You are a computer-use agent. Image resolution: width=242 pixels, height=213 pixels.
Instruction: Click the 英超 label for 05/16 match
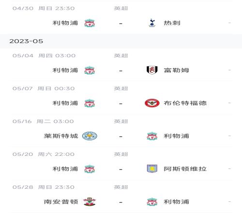(121, 122)
